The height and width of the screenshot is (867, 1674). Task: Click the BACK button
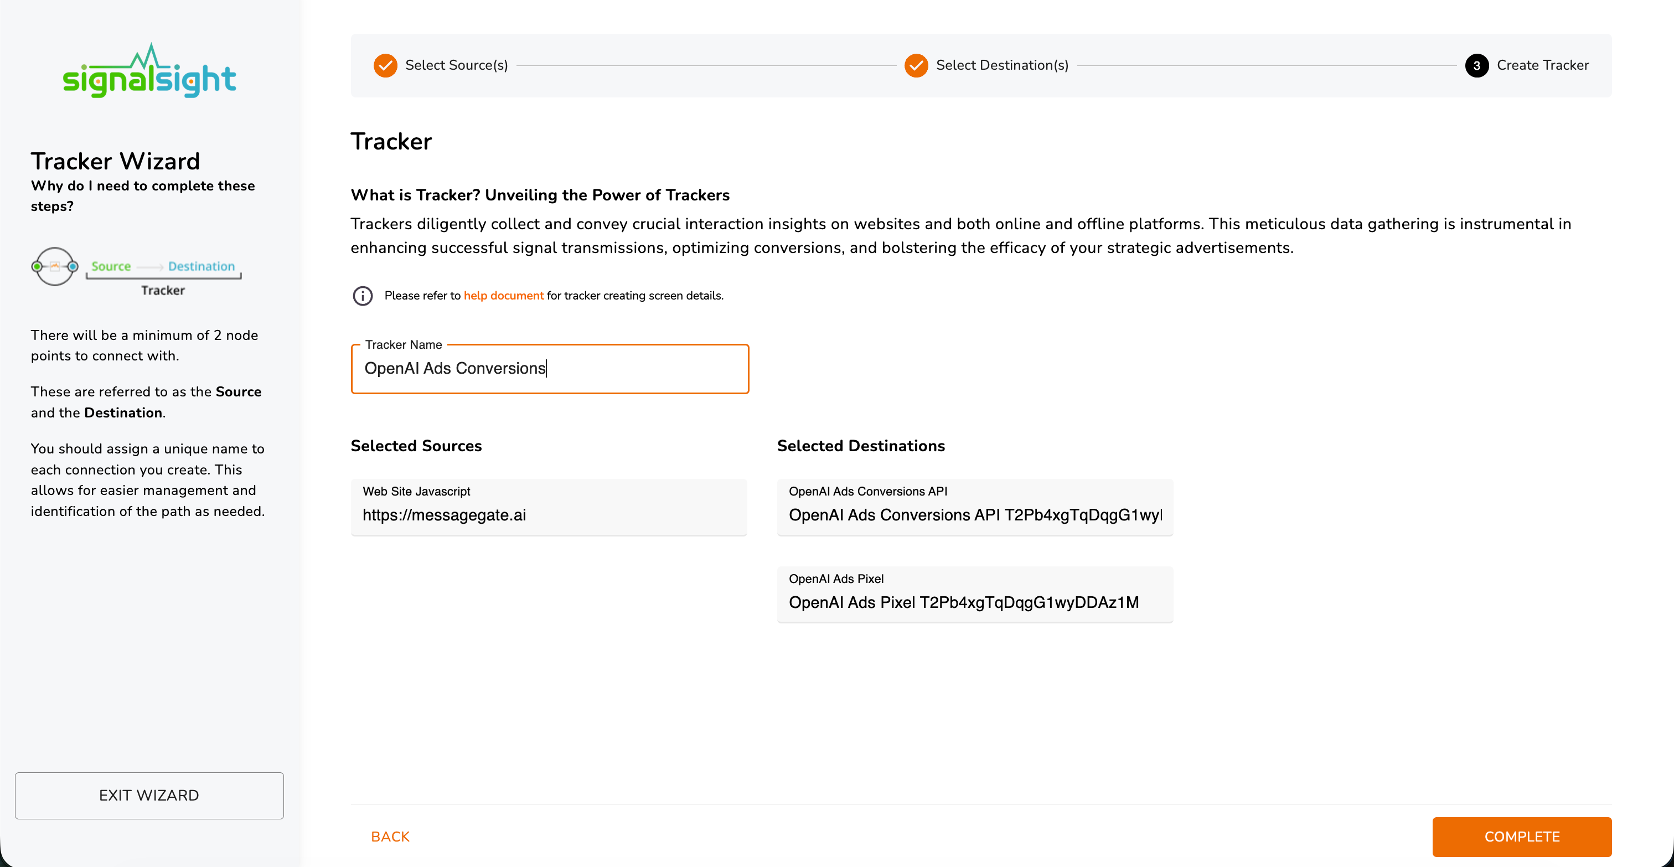[x=390, y=837]
